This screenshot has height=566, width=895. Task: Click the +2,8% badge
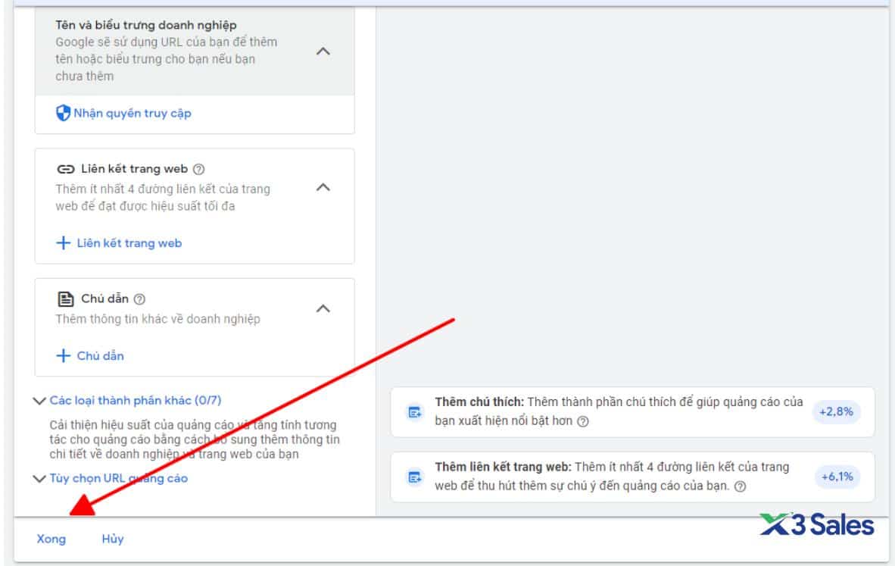(x=836, y=411)
